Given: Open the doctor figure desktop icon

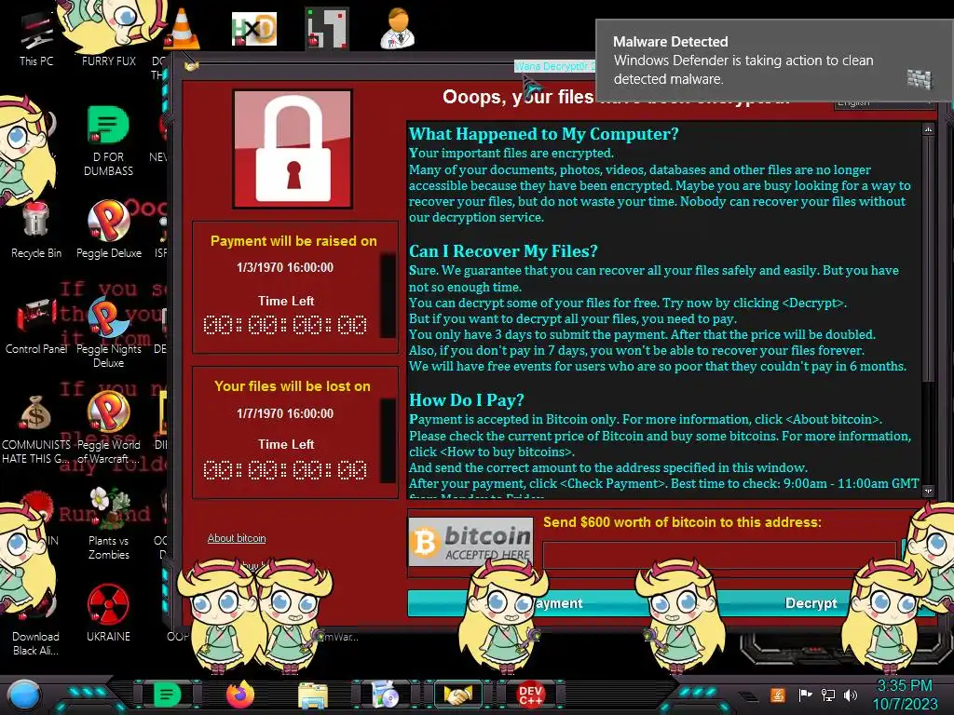Looking at the screenshot, I should pyautogui.click(x=397, y=28).
